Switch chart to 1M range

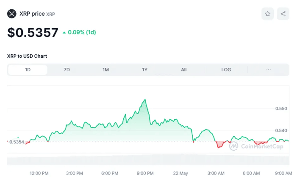pyautogui.click(x=106, y=70)
